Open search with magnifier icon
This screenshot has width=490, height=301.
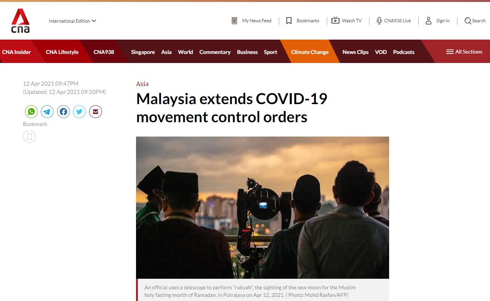click(x=468, y=21)
